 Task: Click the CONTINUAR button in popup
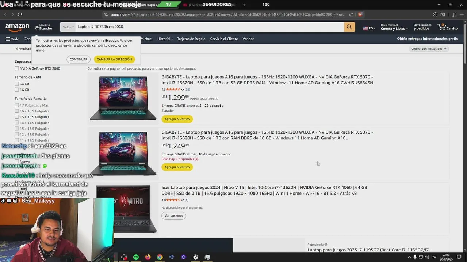pos(79,59)
